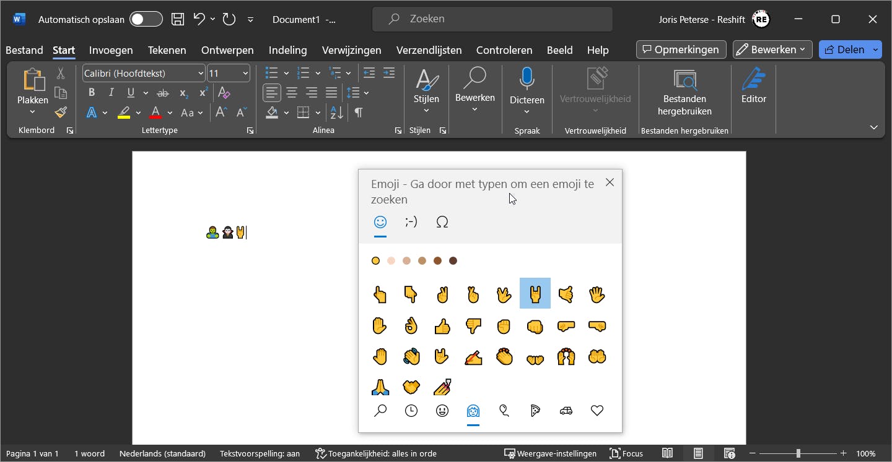892x462 pixels.
Task: Switch to Focus mode
Action: coord(626,453)
